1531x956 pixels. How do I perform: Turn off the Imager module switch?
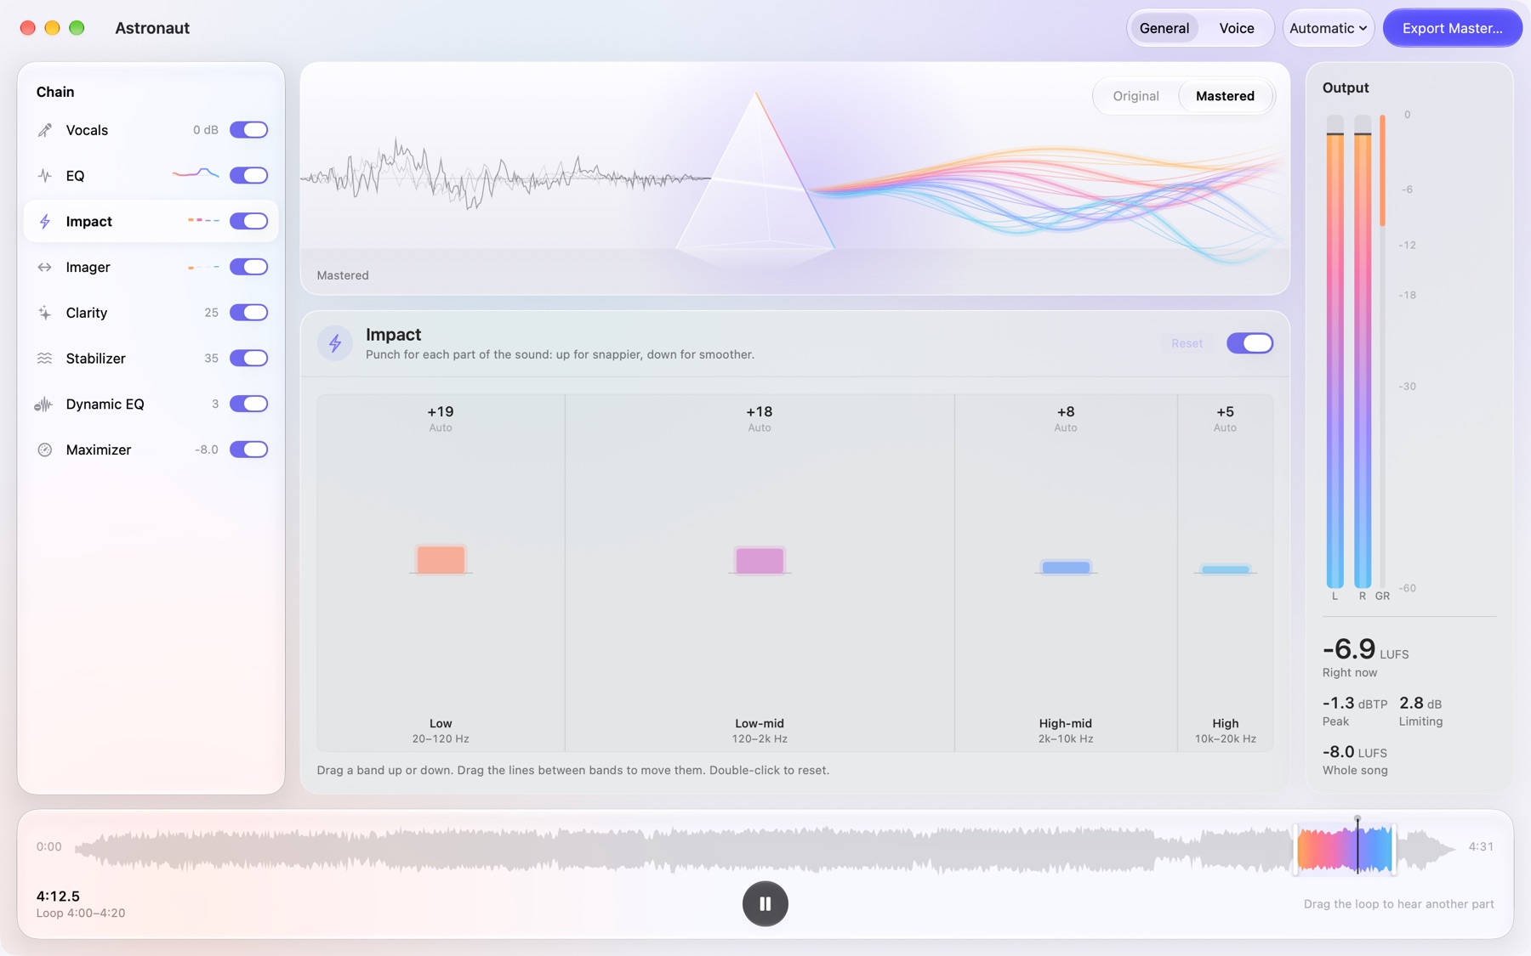(249, 267)
